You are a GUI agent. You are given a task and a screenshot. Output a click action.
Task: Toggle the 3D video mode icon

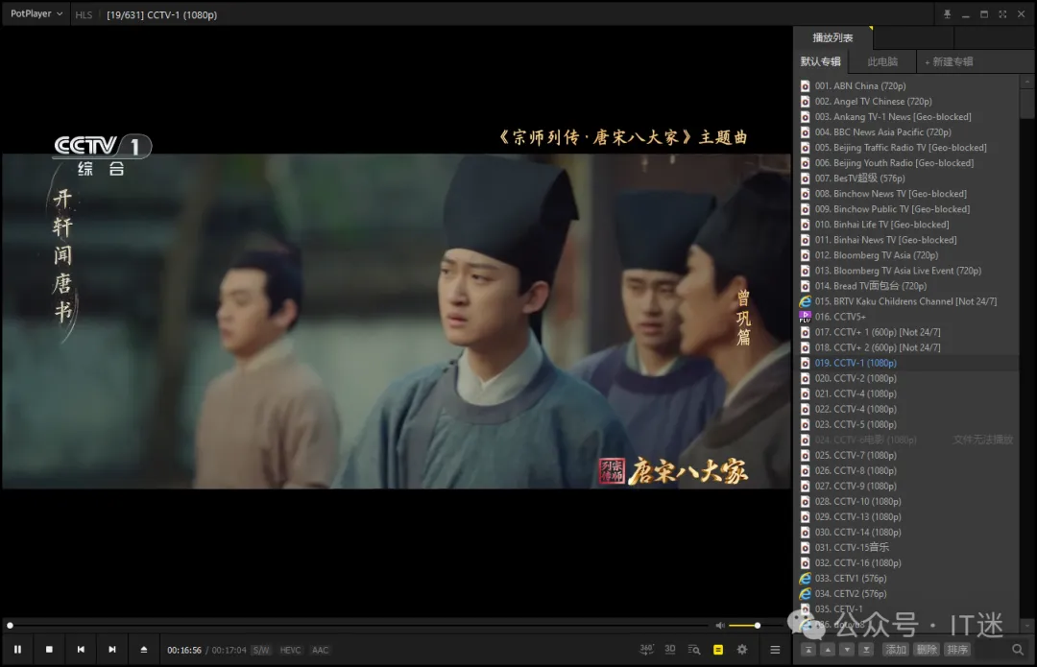(670, 650)
